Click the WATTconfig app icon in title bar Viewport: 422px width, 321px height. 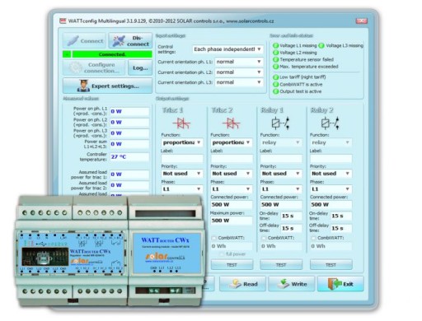63,21
